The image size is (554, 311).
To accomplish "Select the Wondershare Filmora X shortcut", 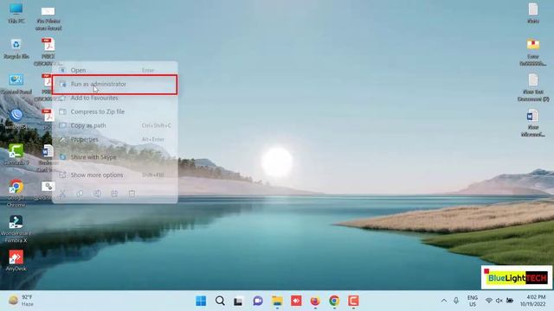I will (x=16, y=229).
